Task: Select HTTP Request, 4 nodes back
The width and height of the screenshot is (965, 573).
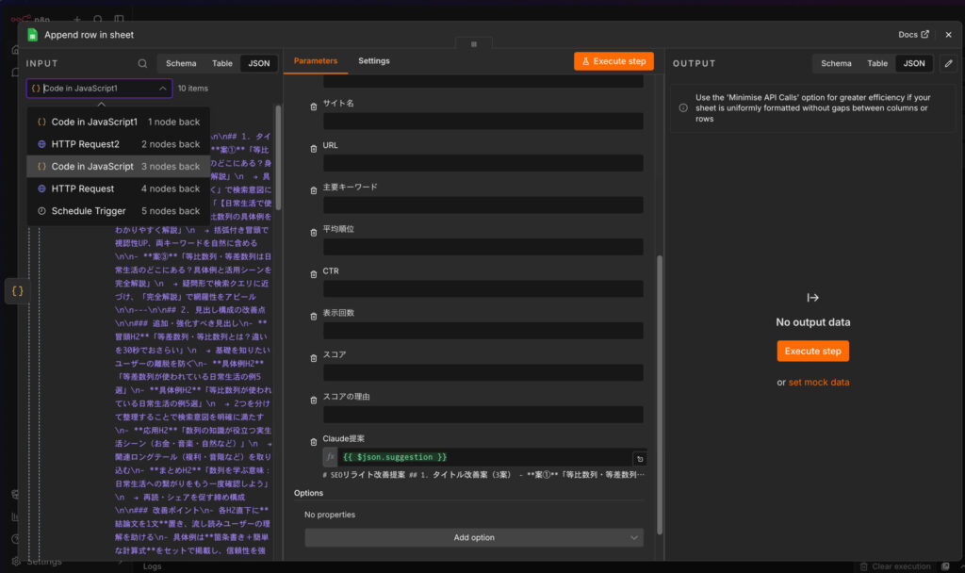Action: 118,188
